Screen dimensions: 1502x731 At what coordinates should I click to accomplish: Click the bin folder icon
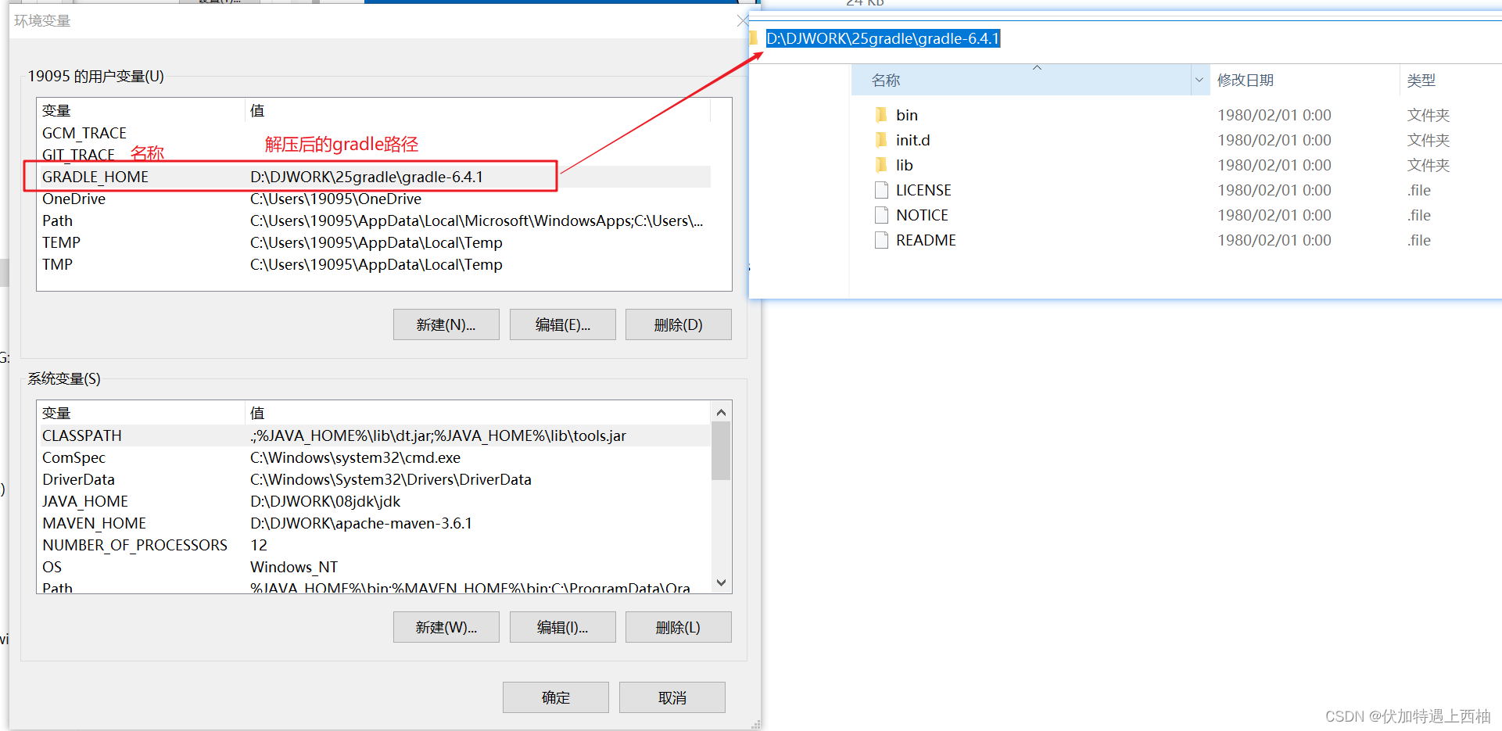click(x=881, y=115)
